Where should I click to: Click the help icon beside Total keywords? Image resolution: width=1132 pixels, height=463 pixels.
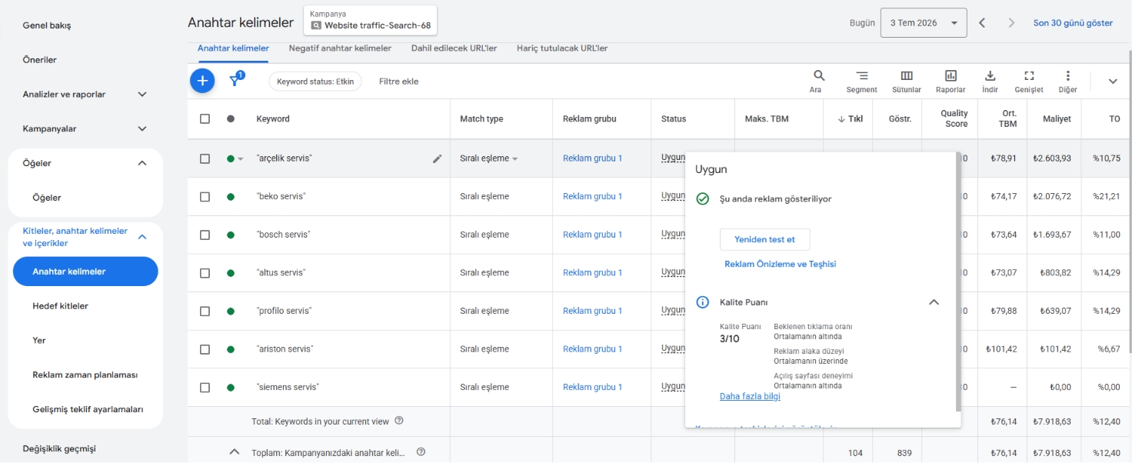tap(398, 421)
